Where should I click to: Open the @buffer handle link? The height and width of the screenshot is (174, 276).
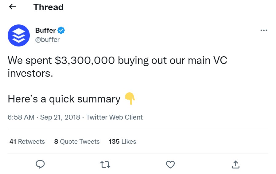point(47,39)
